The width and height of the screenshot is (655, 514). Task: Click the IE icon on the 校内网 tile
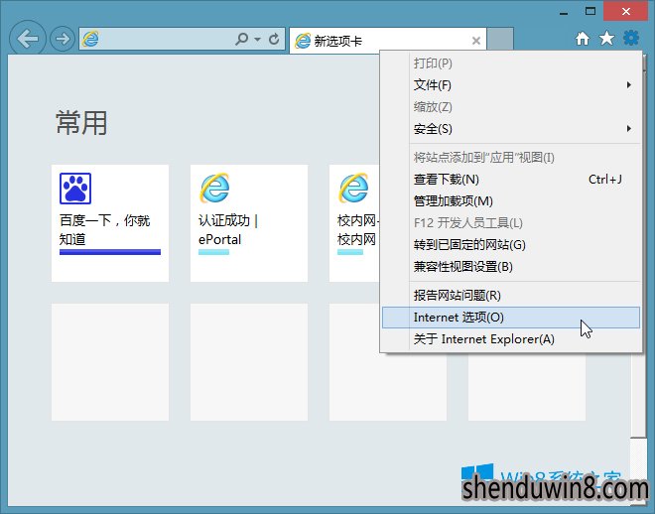(353, 189)
